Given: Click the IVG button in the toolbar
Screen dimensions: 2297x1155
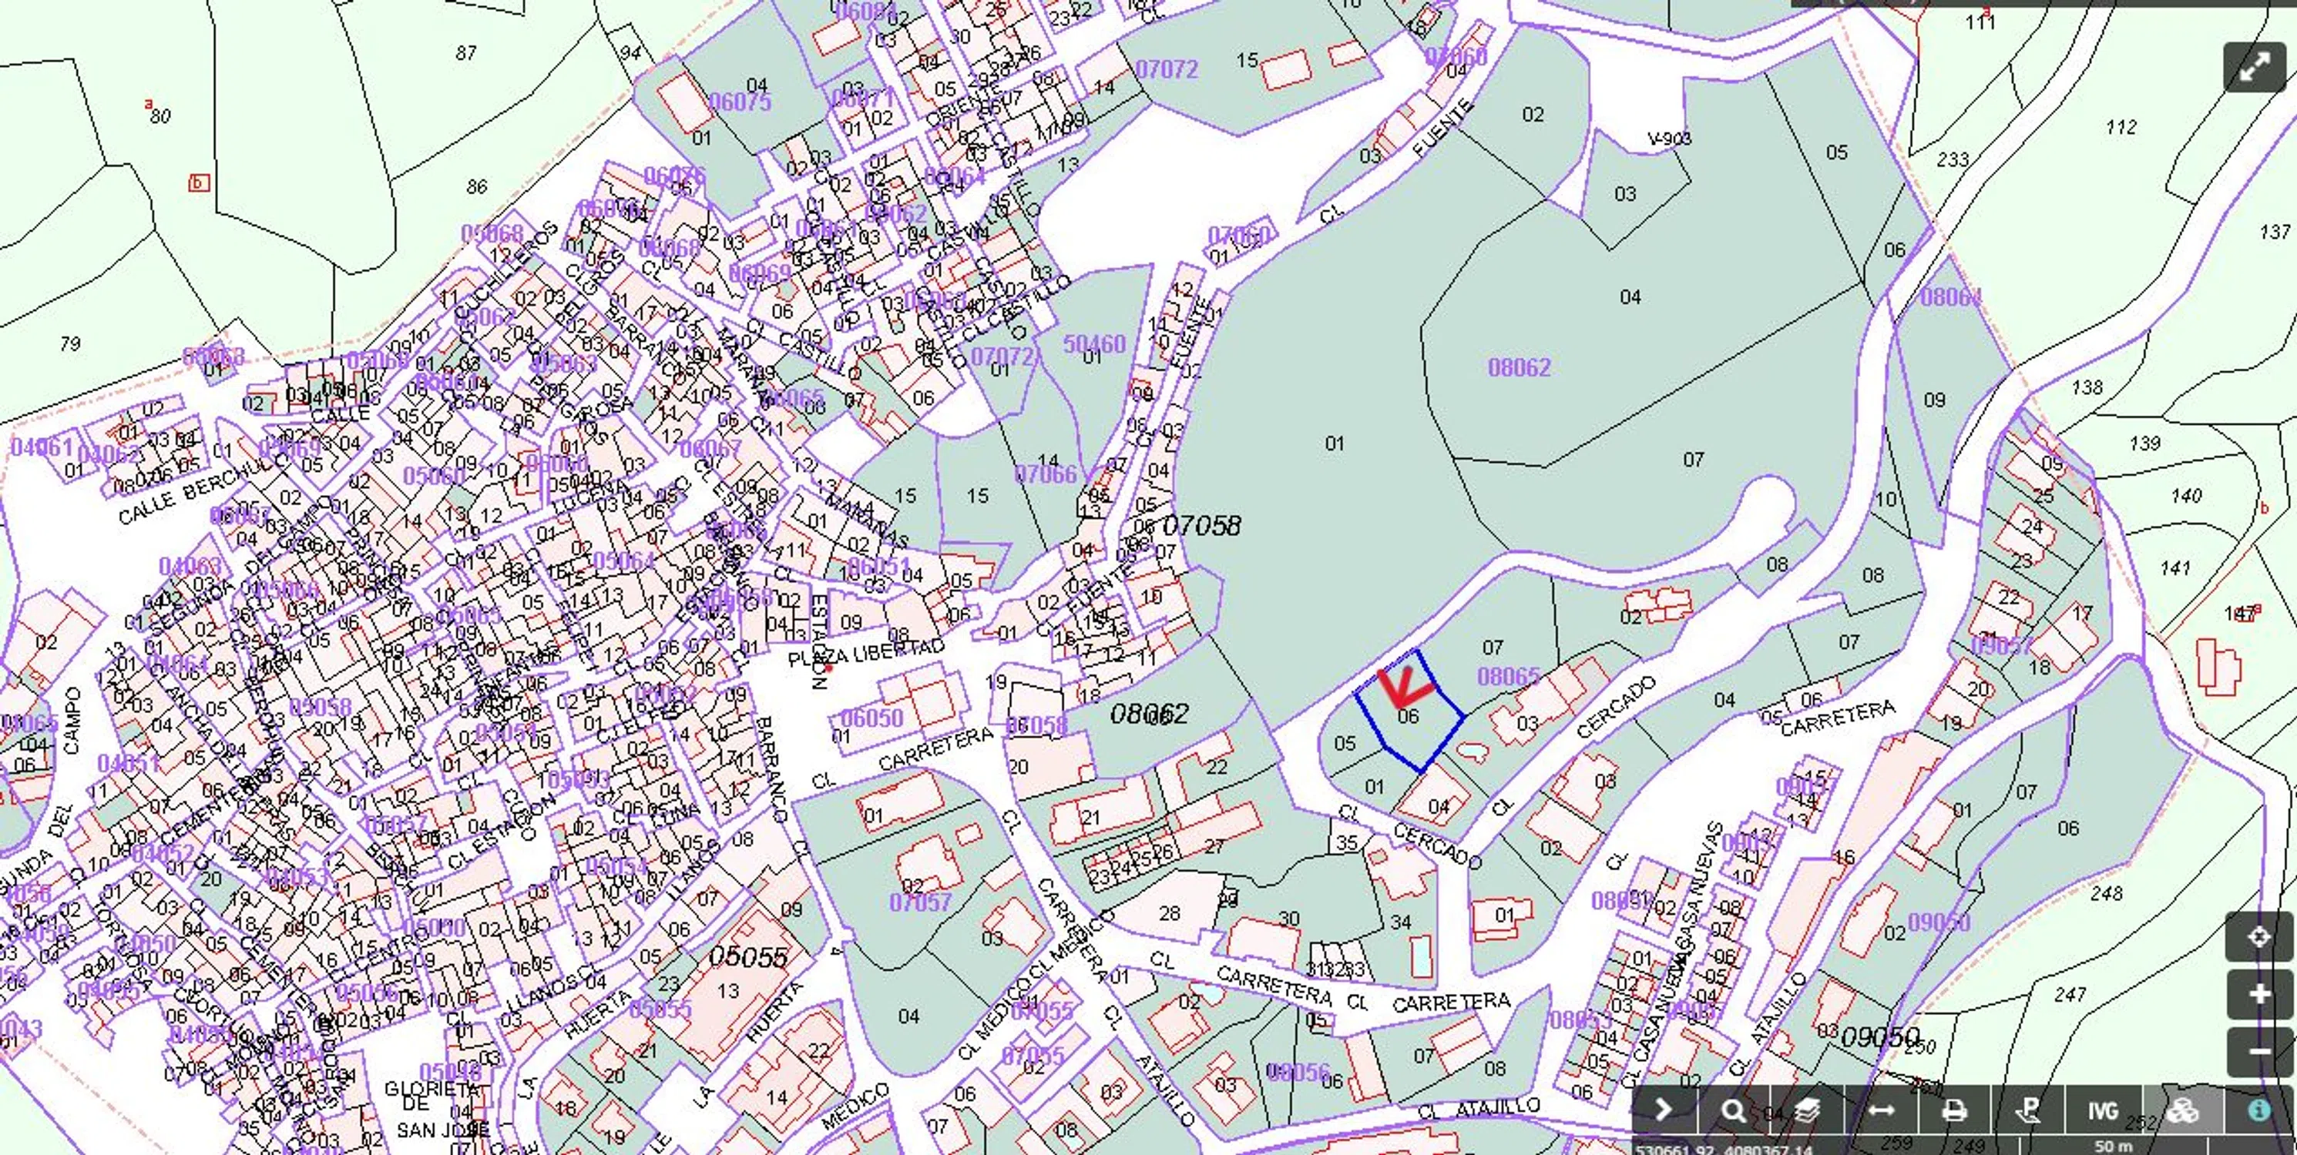Looking at the screenshot, I should (2103, 1110).
